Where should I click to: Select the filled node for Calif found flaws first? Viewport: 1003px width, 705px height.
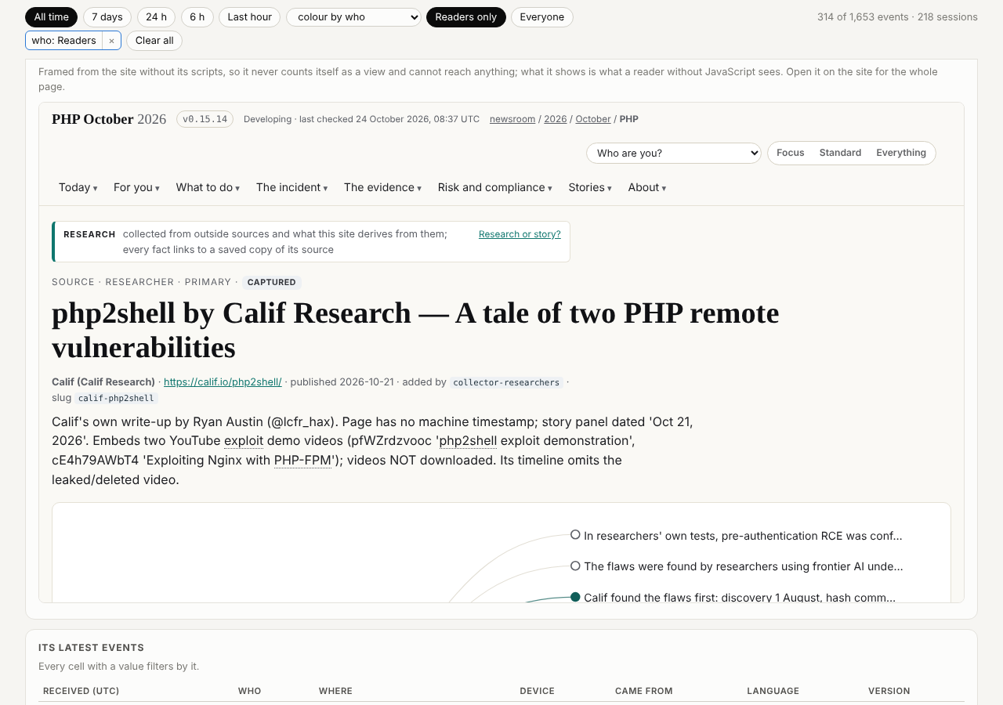[x=575, y=597]
